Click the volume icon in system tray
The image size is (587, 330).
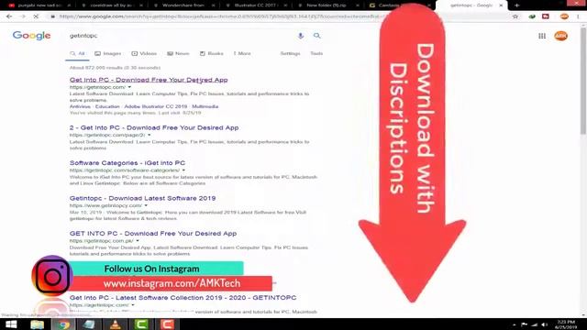545,324
